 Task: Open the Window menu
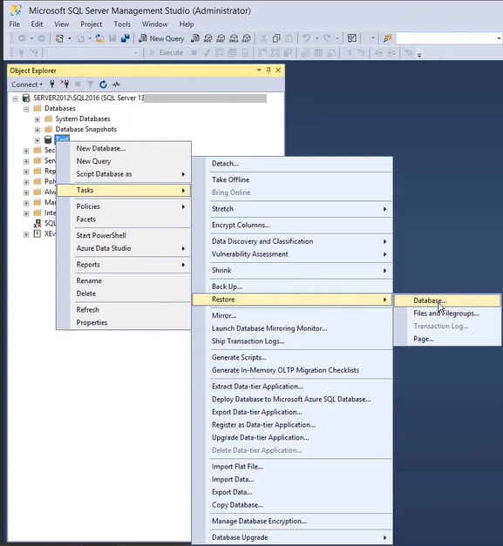155,24
